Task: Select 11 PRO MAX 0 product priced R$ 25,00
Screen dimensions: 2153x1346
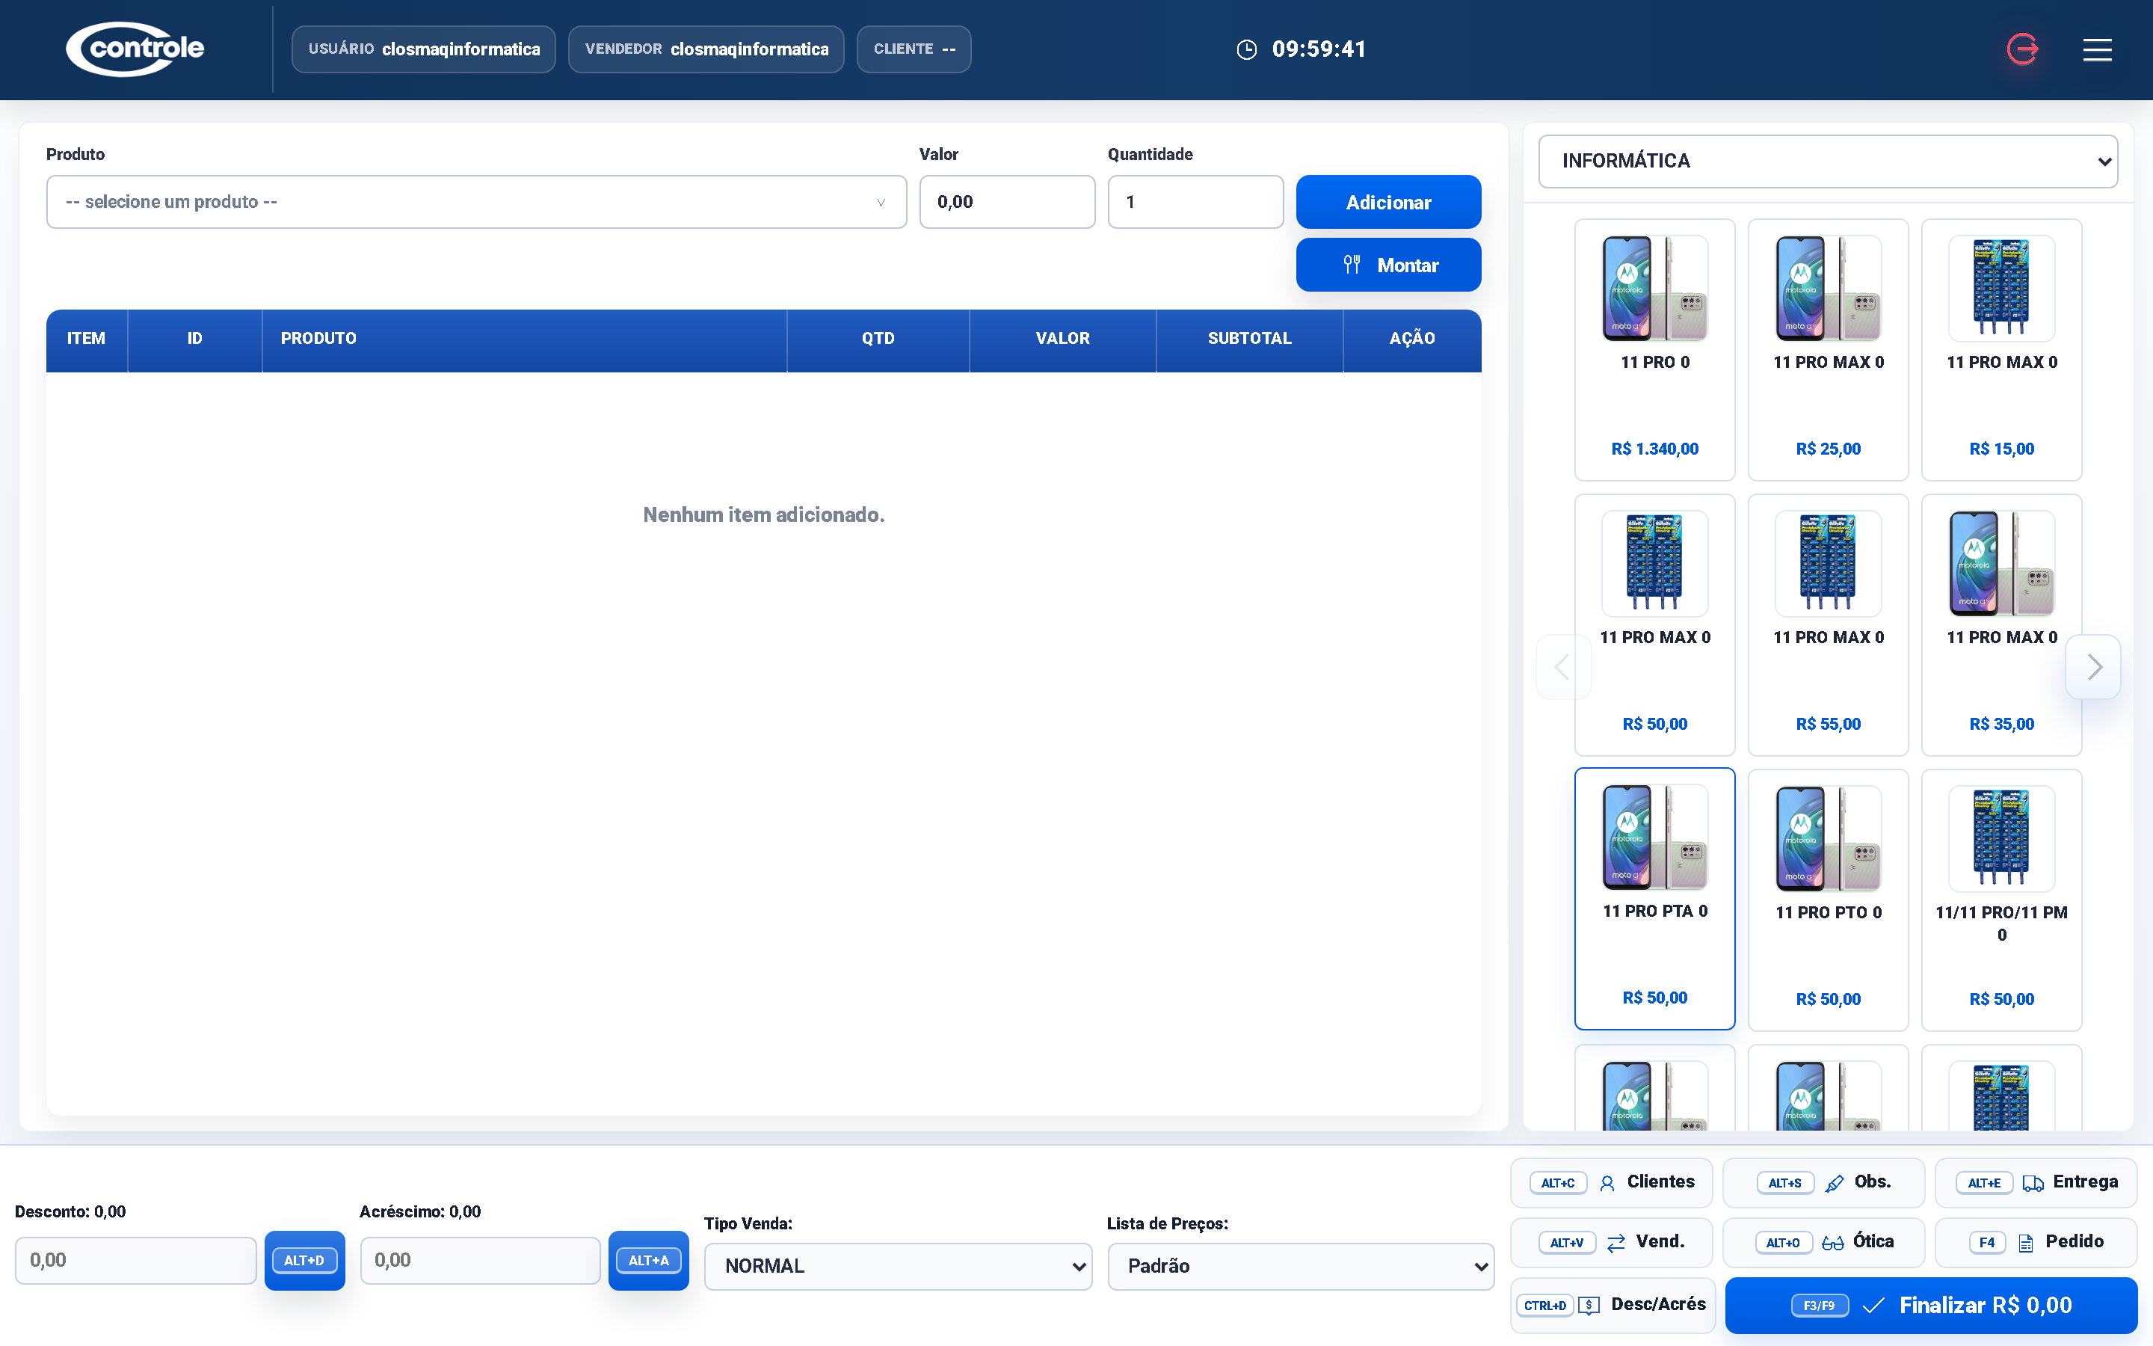Action: pos(1827,350)
